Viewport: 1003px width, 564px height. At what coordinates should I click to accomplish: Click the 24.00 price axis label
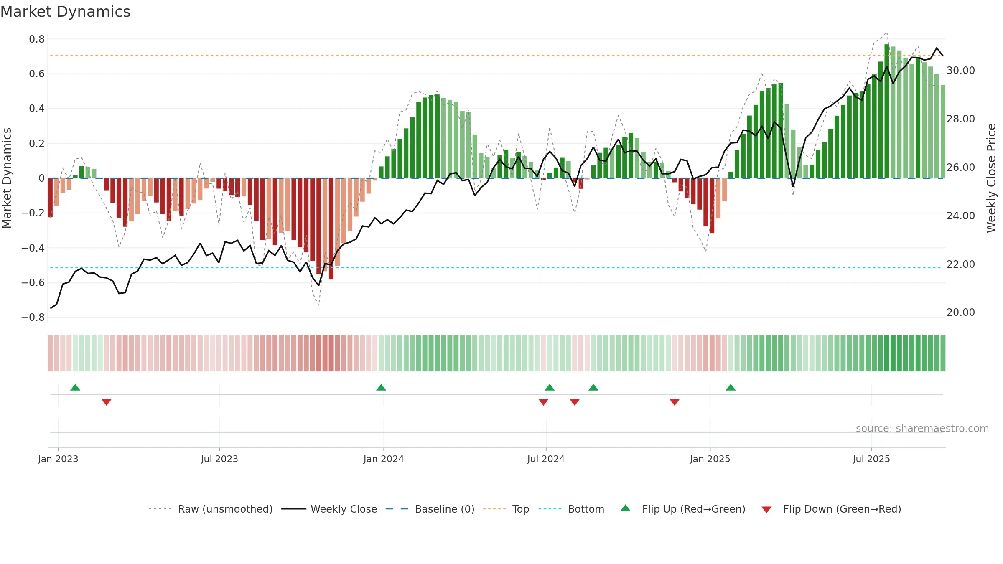pos(961,216)
